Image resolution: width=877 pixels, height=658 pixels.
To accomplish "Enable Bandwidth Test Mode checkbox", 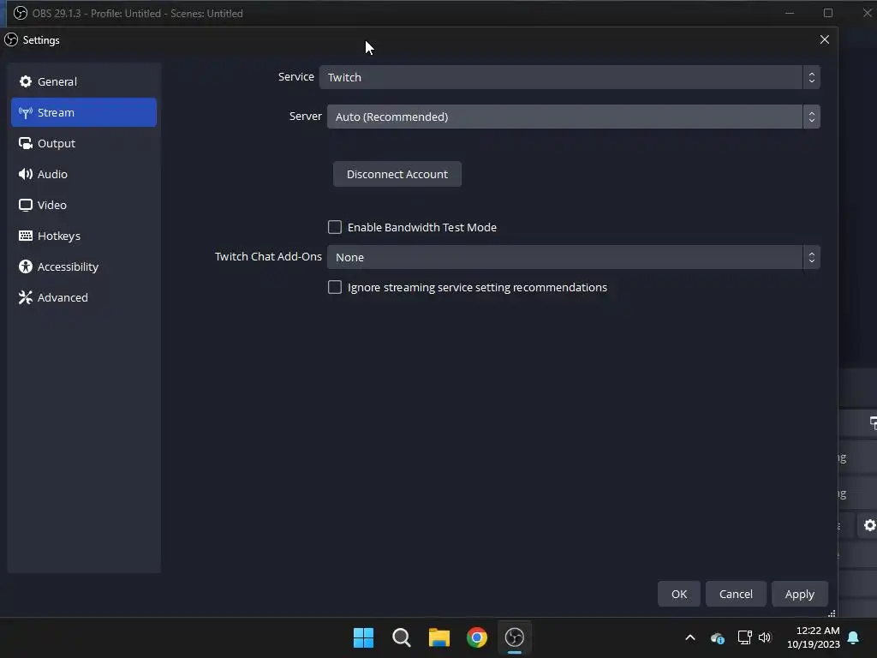I will pyautogui.click(x=335, y=226).
